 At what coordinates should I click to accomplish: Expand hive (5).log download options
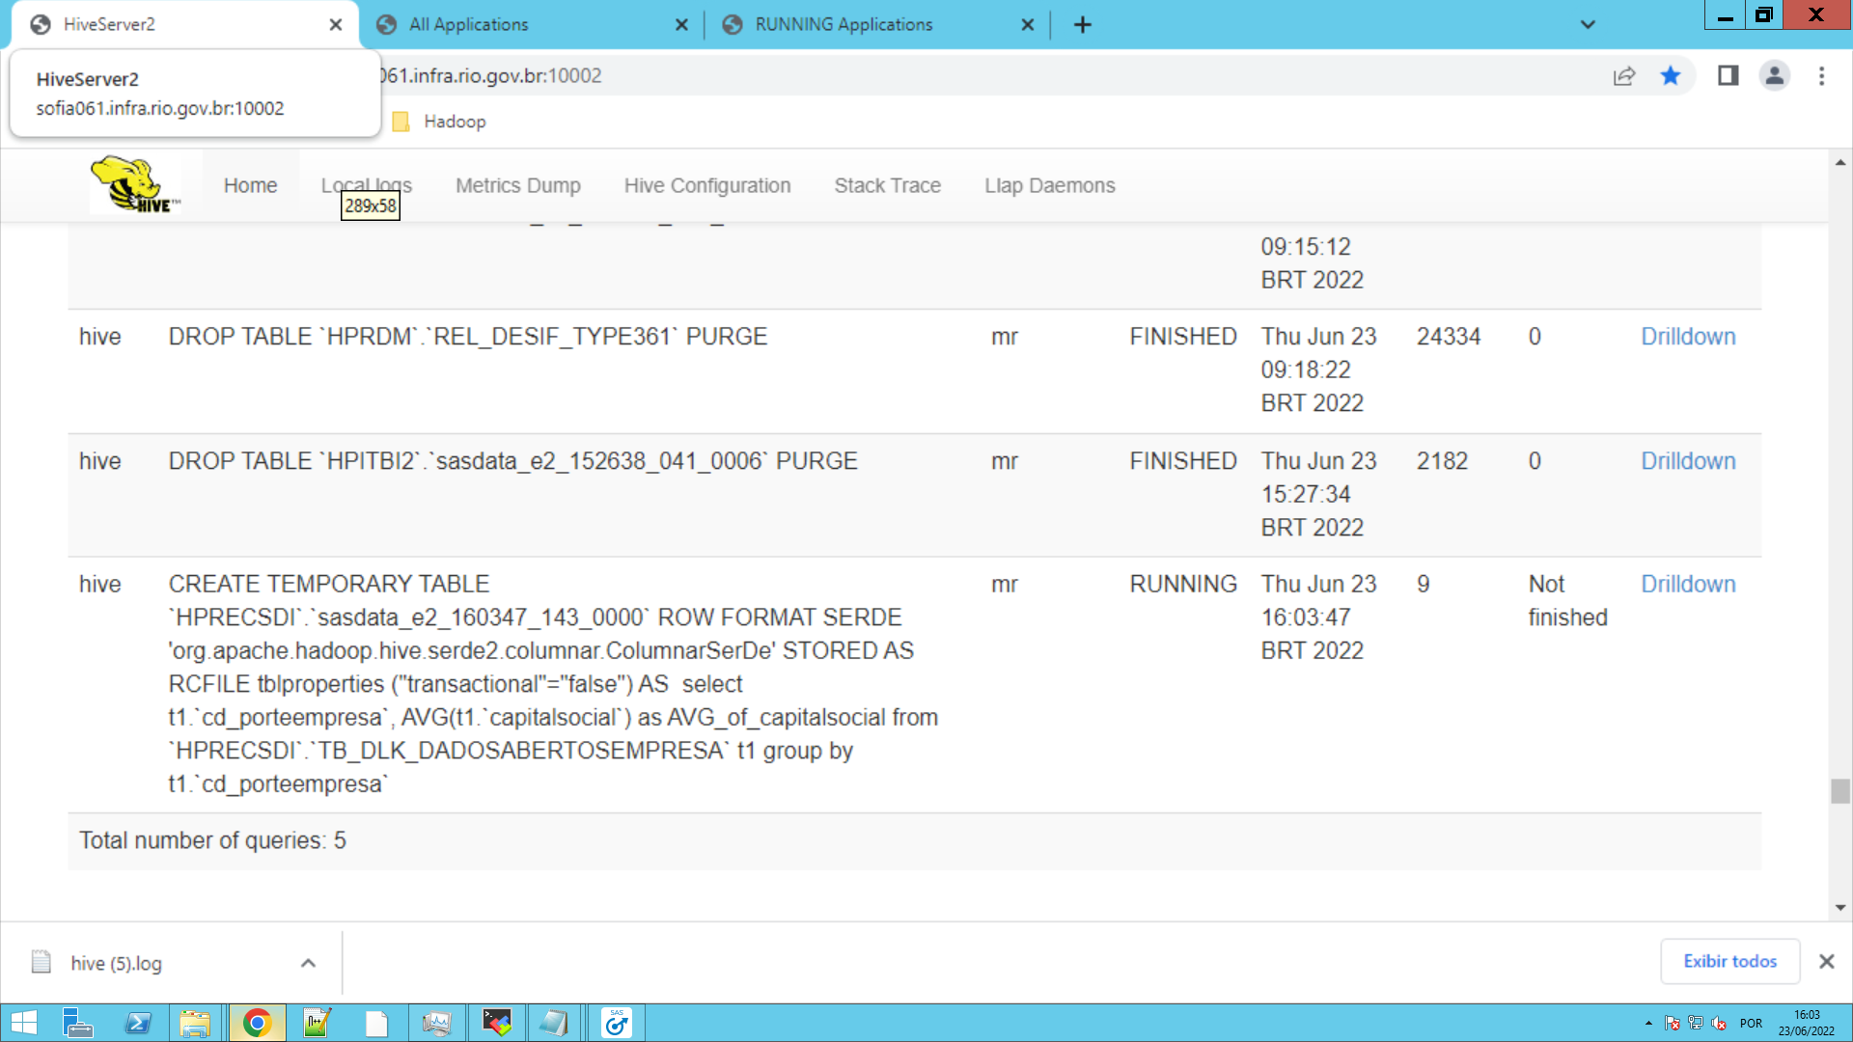[x=308, y=963]
